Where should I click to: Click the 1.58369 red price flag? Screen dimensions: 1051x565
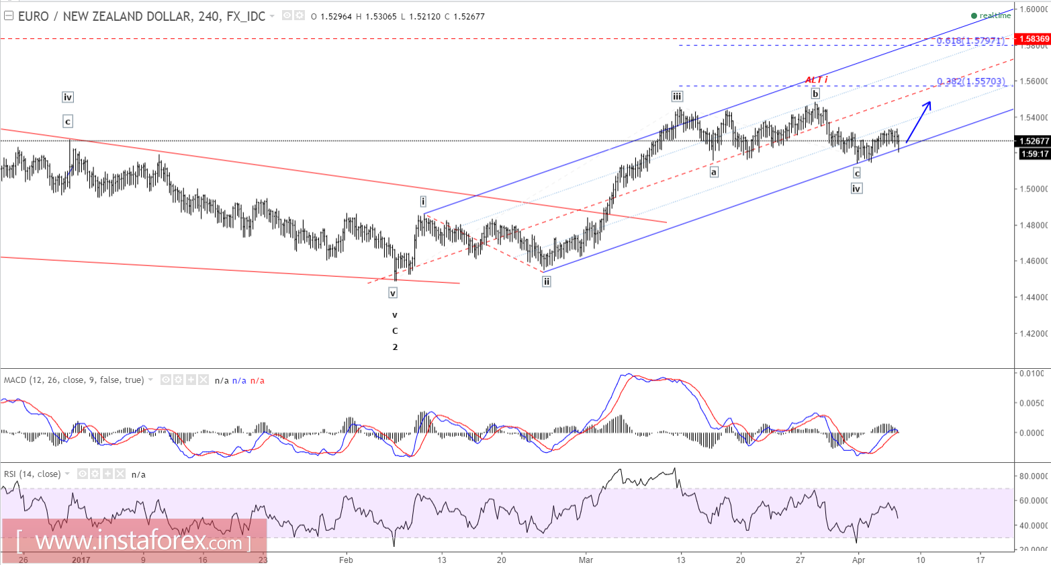tap(1033, 39)
